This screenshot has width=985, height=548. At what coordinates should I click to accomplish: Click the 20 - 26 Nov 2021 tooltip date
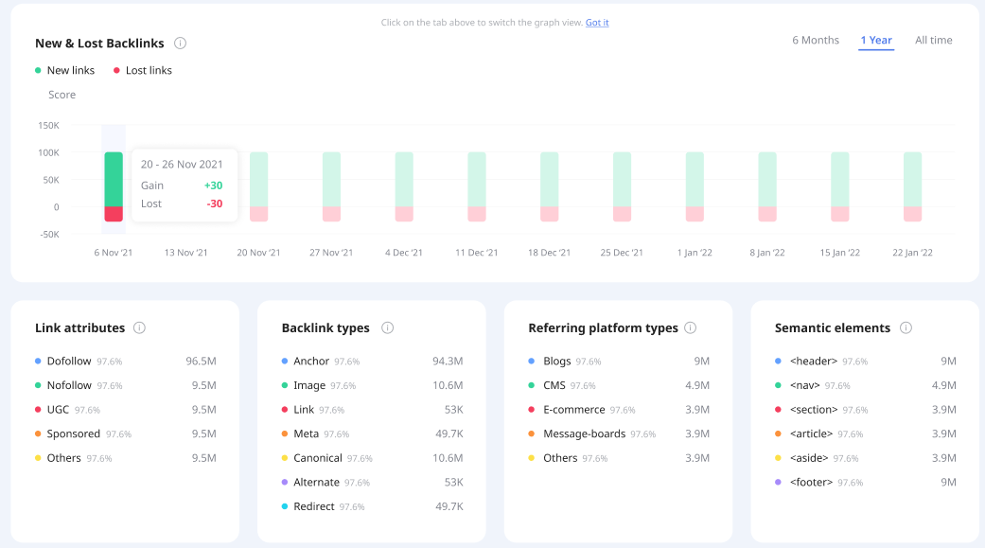coord(182,164)
